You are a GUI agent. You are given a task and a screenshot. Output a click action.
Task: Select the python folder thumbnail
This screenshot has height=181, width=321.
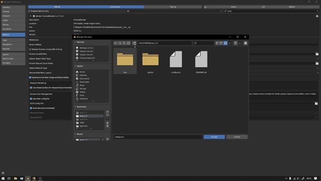pos(150,61)
